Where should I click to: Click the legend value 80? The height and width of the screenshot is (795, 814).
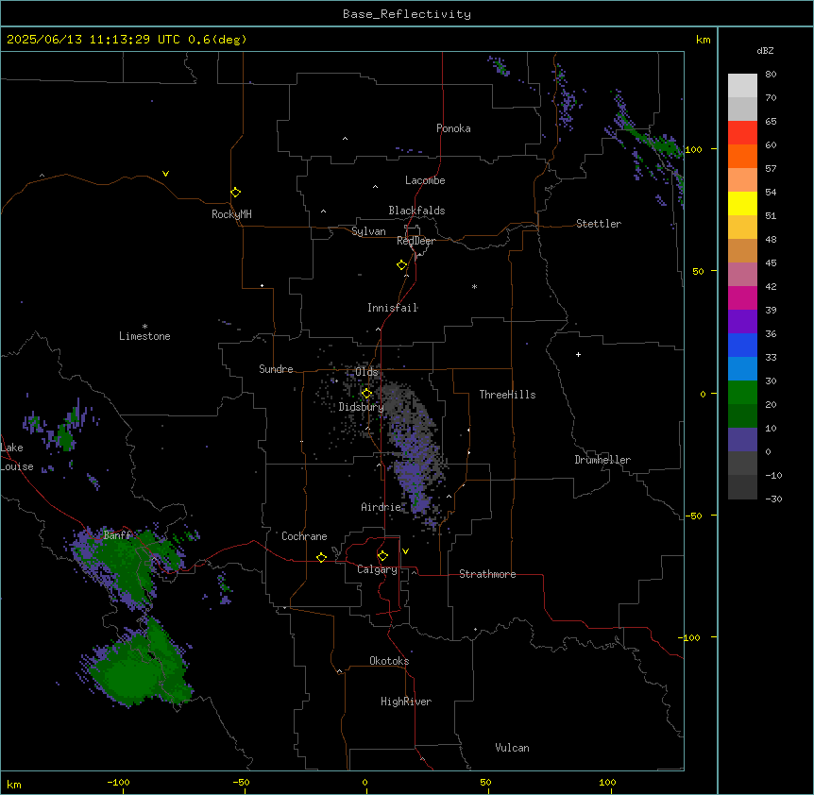[x=771, y=75]
